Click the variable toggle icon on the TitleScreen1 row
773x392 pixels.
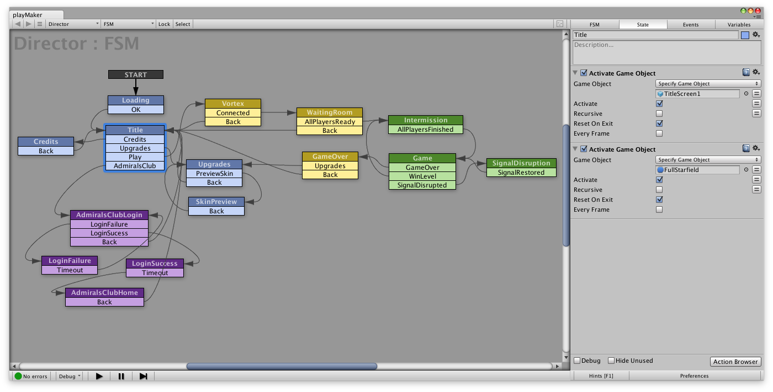pyautogui.click(x=756, y=94)
